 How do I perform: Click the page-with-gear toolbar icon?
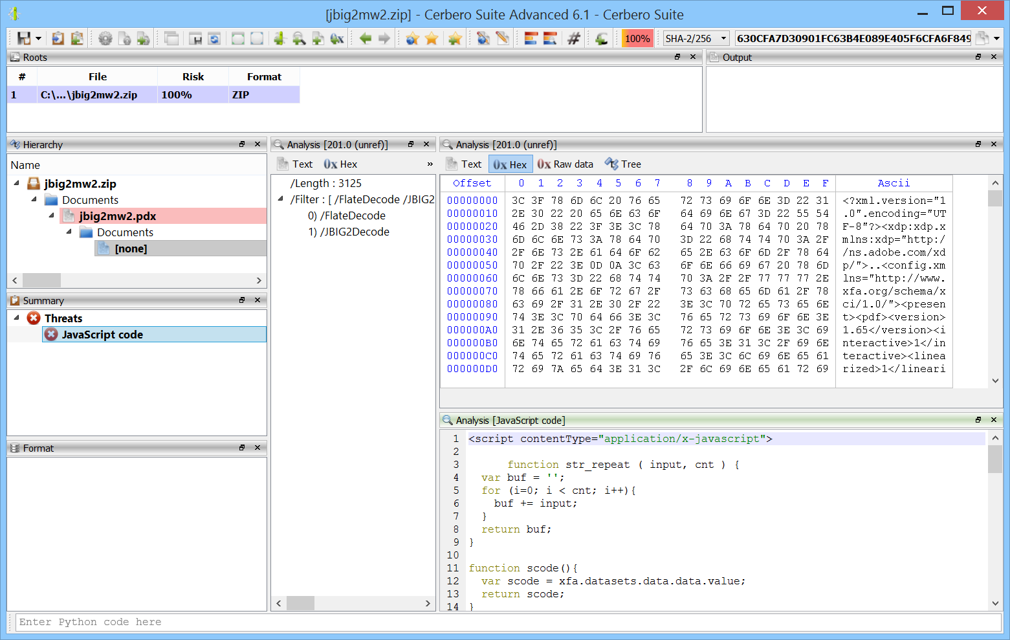[x=125, y=38]
